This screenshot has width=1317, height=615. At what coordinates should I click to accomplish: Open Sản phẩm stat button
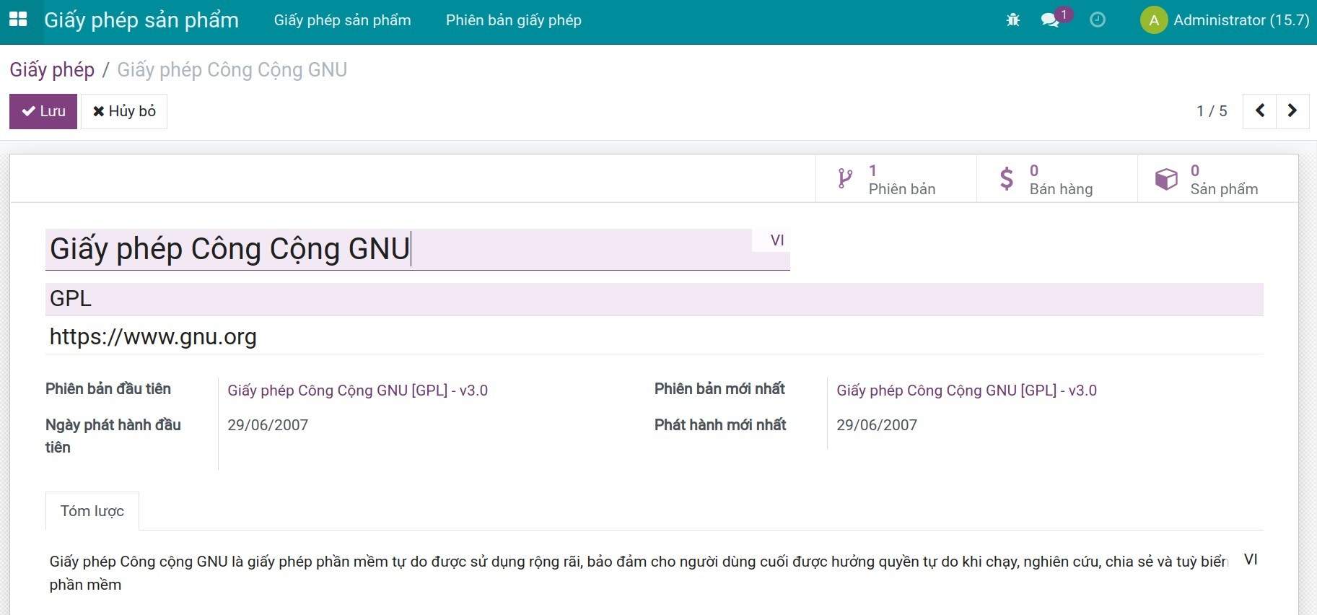click(x=1217, y=179)
